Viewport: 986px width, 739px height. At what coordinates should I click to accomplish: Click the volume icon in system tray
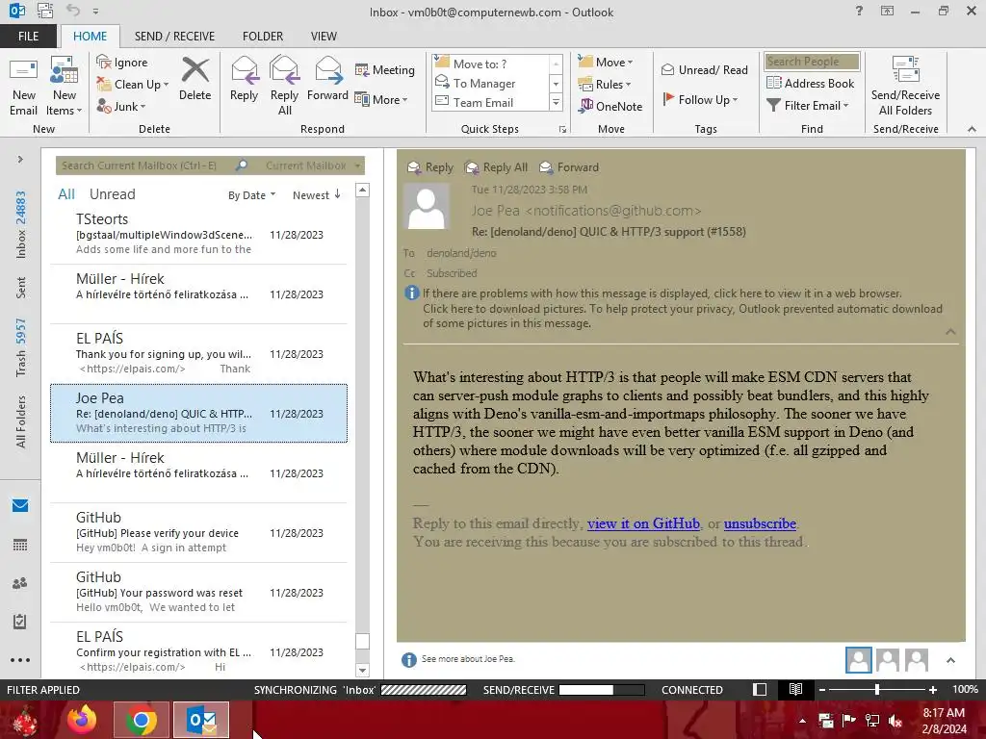(895, 721)
